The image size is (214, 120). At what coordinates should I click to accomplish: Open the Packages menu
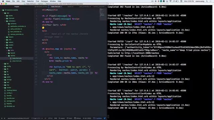pyautogui.click(x=44, y=1)
